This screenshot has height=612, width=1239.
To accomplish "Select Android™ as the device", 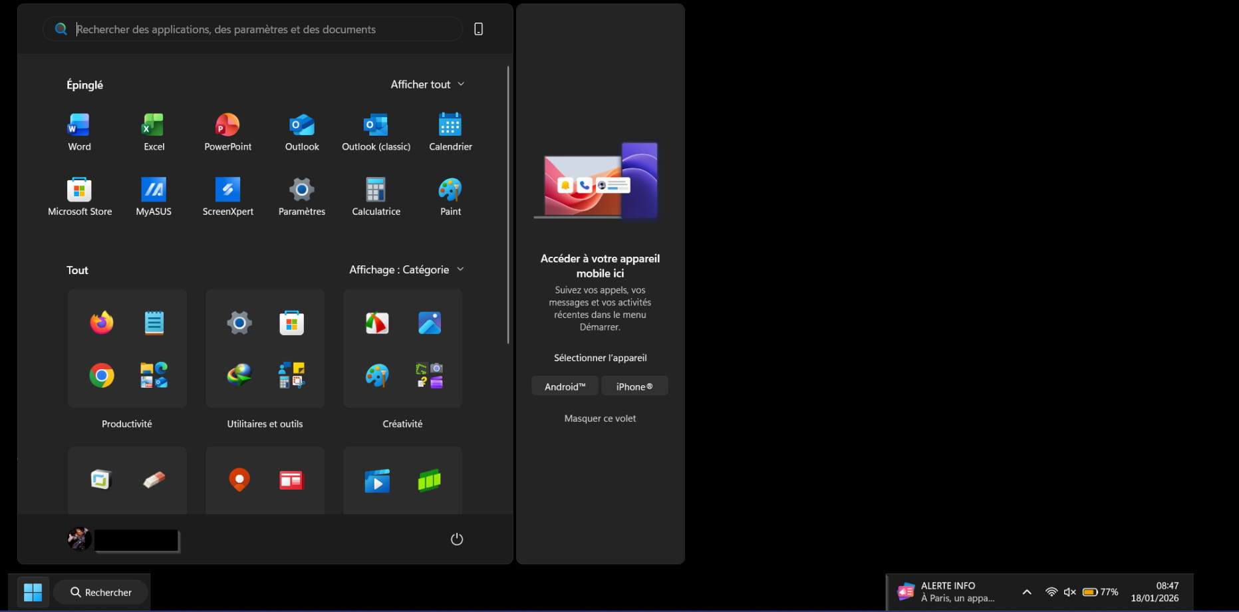I will pos(565,386).
